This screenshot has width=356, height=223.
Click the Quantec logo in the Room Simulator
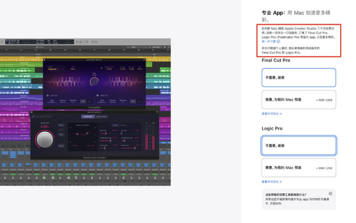(42, 117)
